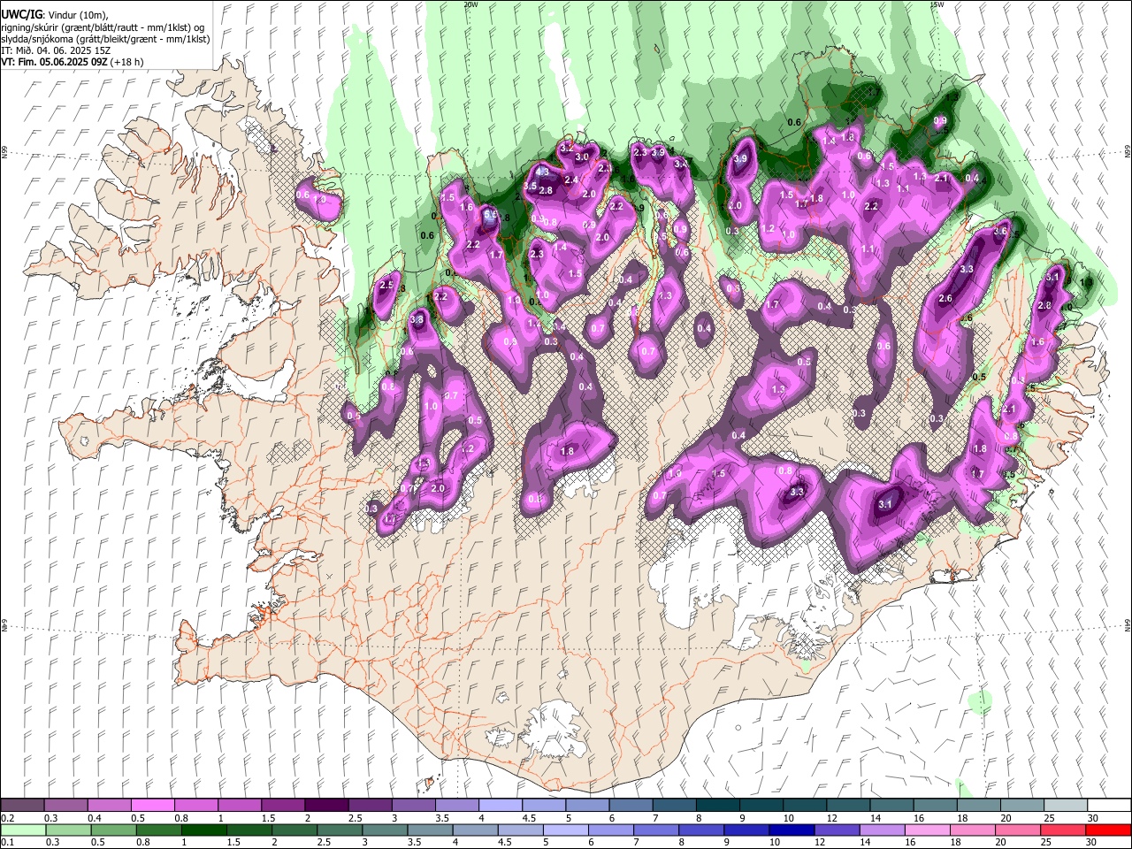
Task: Click the '3.2' precipitation value on the map
Action: 567,148
